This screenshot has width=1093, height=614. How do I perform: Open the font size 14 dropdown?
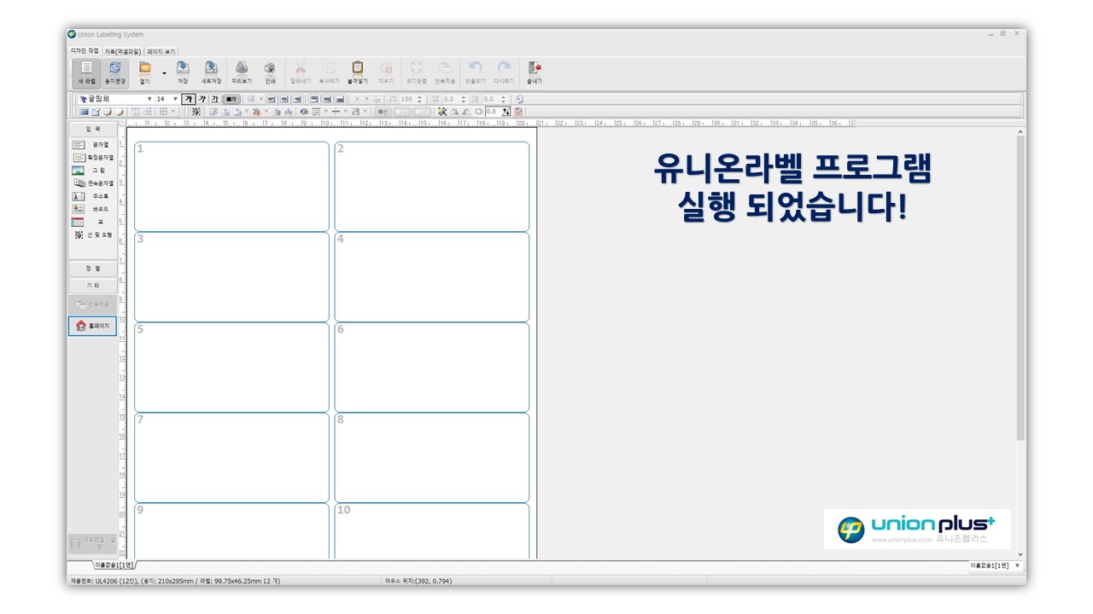pyautogui.click(x=175, y=99)
